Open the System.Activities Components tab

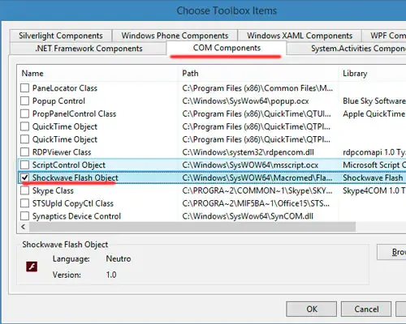coord(347,49)
